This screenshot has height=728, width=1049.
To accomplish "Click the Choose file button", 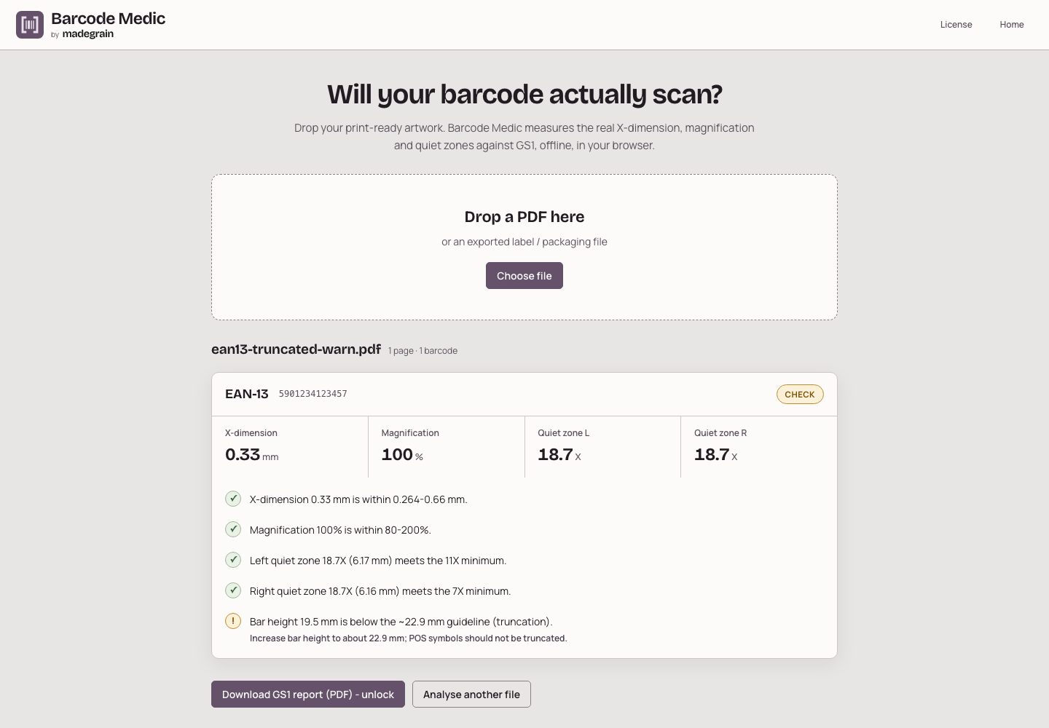I will point(524,276).
